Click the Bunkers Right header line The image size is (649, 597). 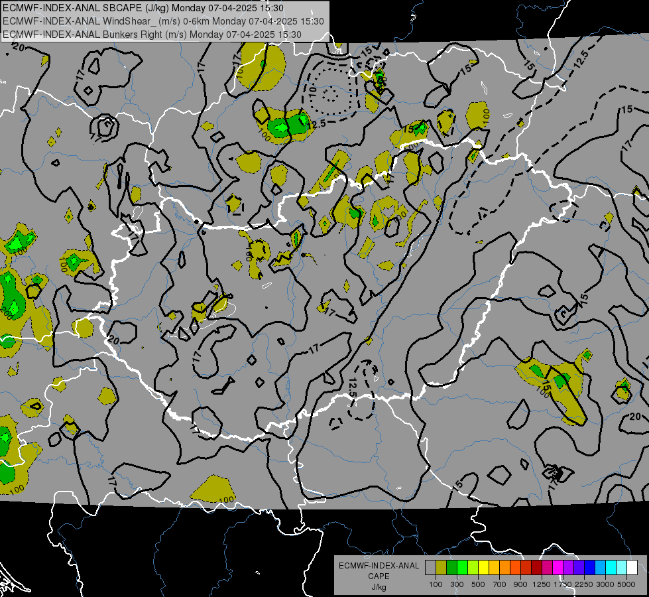pos(152,34)
